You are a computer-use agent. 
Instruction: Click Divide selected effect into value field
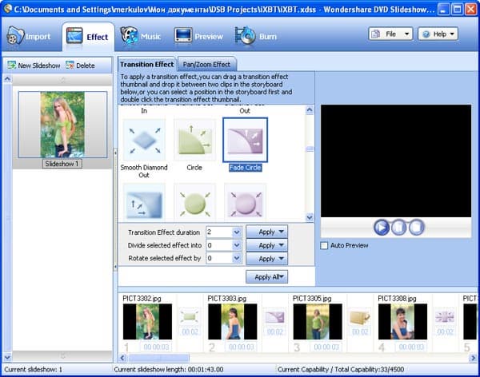point(219,245)
